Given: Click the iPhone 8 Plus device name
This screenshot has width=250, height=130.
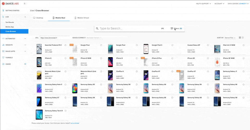Looking at the screenshot, I should point(157,58).
